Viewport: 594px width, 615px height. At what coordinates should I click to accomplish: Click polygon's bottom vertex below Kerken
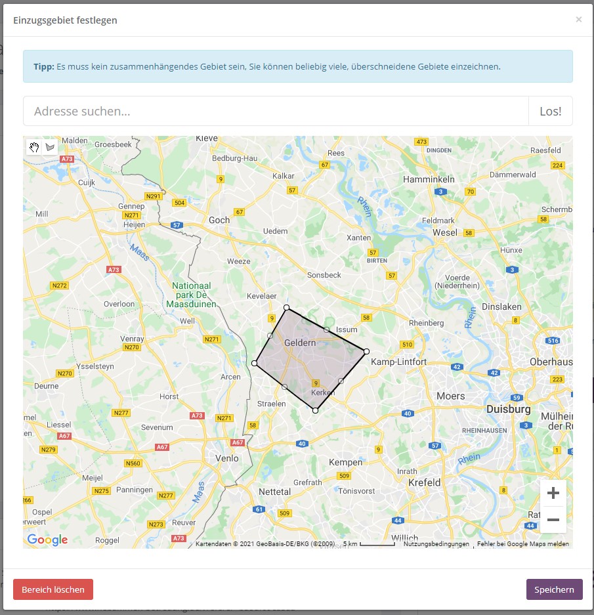tap(315, 410)
